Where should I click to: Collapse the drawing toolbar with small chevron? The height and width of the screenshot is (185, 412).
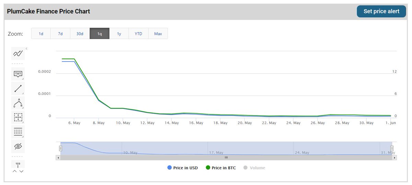[x=26, y=49]
